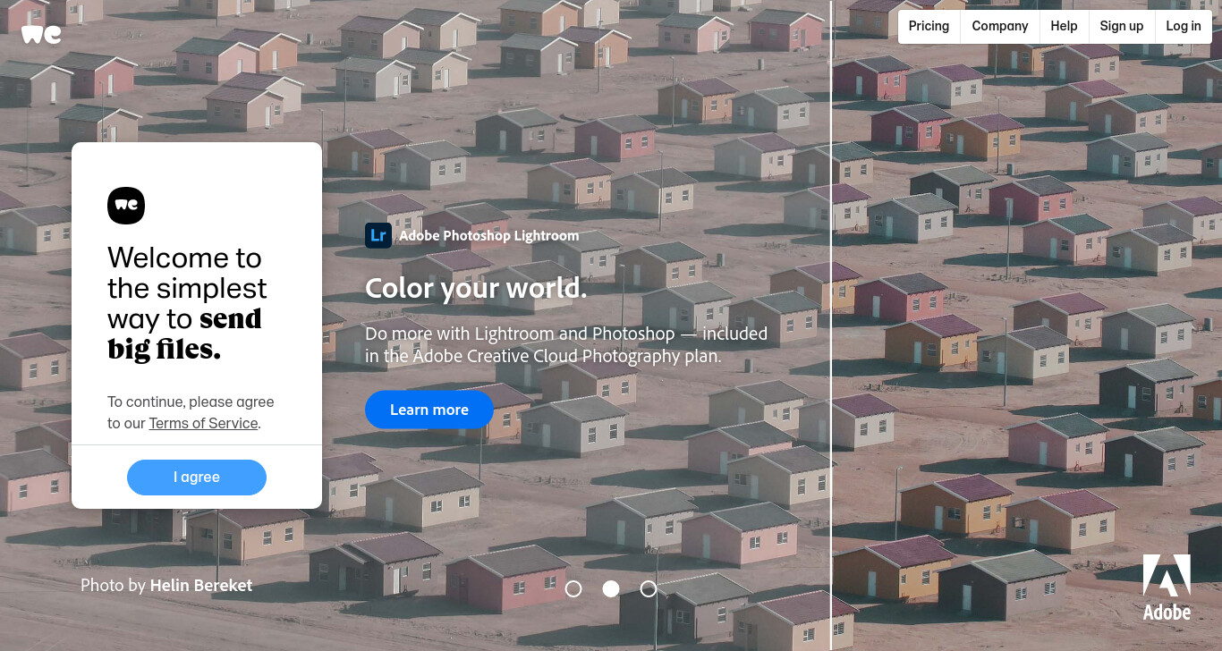The image size is (1222, 651).
Task: Click the Lightroom Lr app icon
Action: click(378, 235)
